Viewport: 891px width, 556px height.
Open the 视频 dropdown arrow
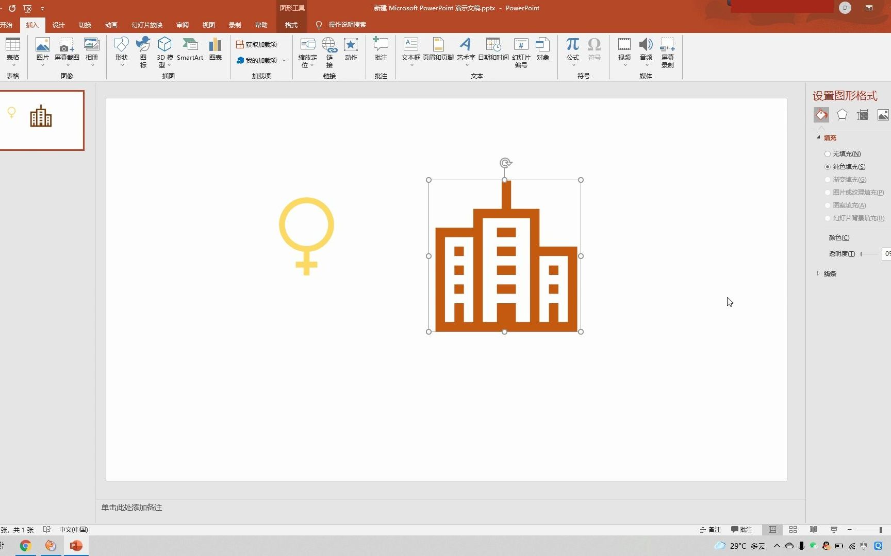(x=625, y=65)
